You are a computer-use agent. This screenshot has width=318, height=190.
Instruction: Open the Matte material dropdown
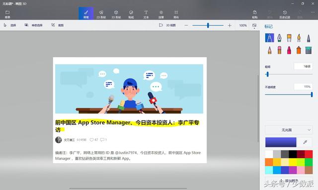pos(289,130)
